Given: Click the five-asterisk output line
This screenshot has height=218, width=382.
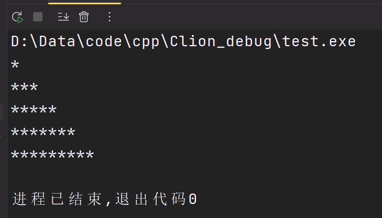Looking at the screenshot, I should (x=34, y=110).
